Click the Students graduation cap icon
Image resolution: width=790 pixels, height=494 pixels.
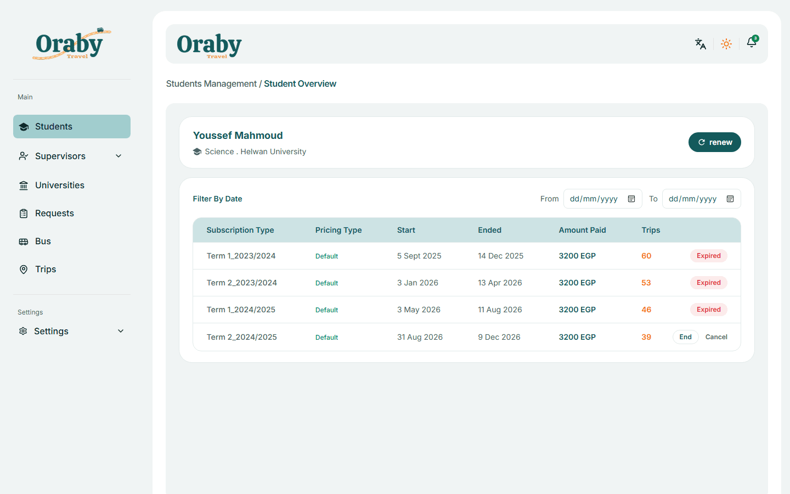(x=24, y=127)
